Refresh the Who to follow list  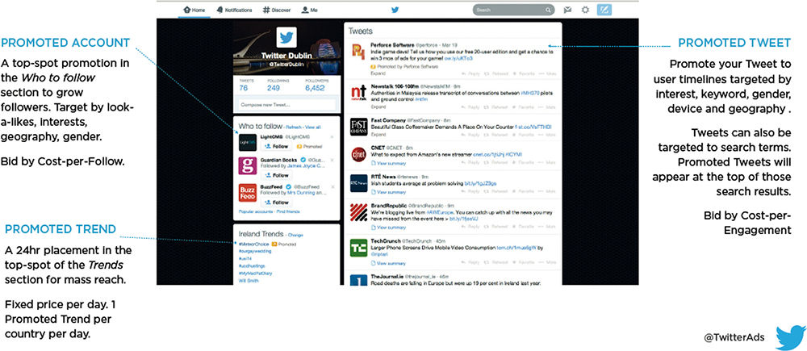coord(294,127)
